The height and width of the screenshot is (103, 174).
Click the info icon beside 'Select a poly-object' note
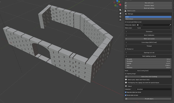coord(126,80)
